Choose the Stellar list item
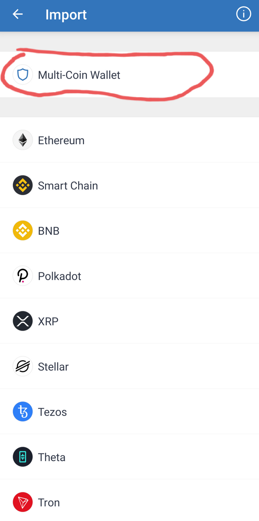 point(129,367)
